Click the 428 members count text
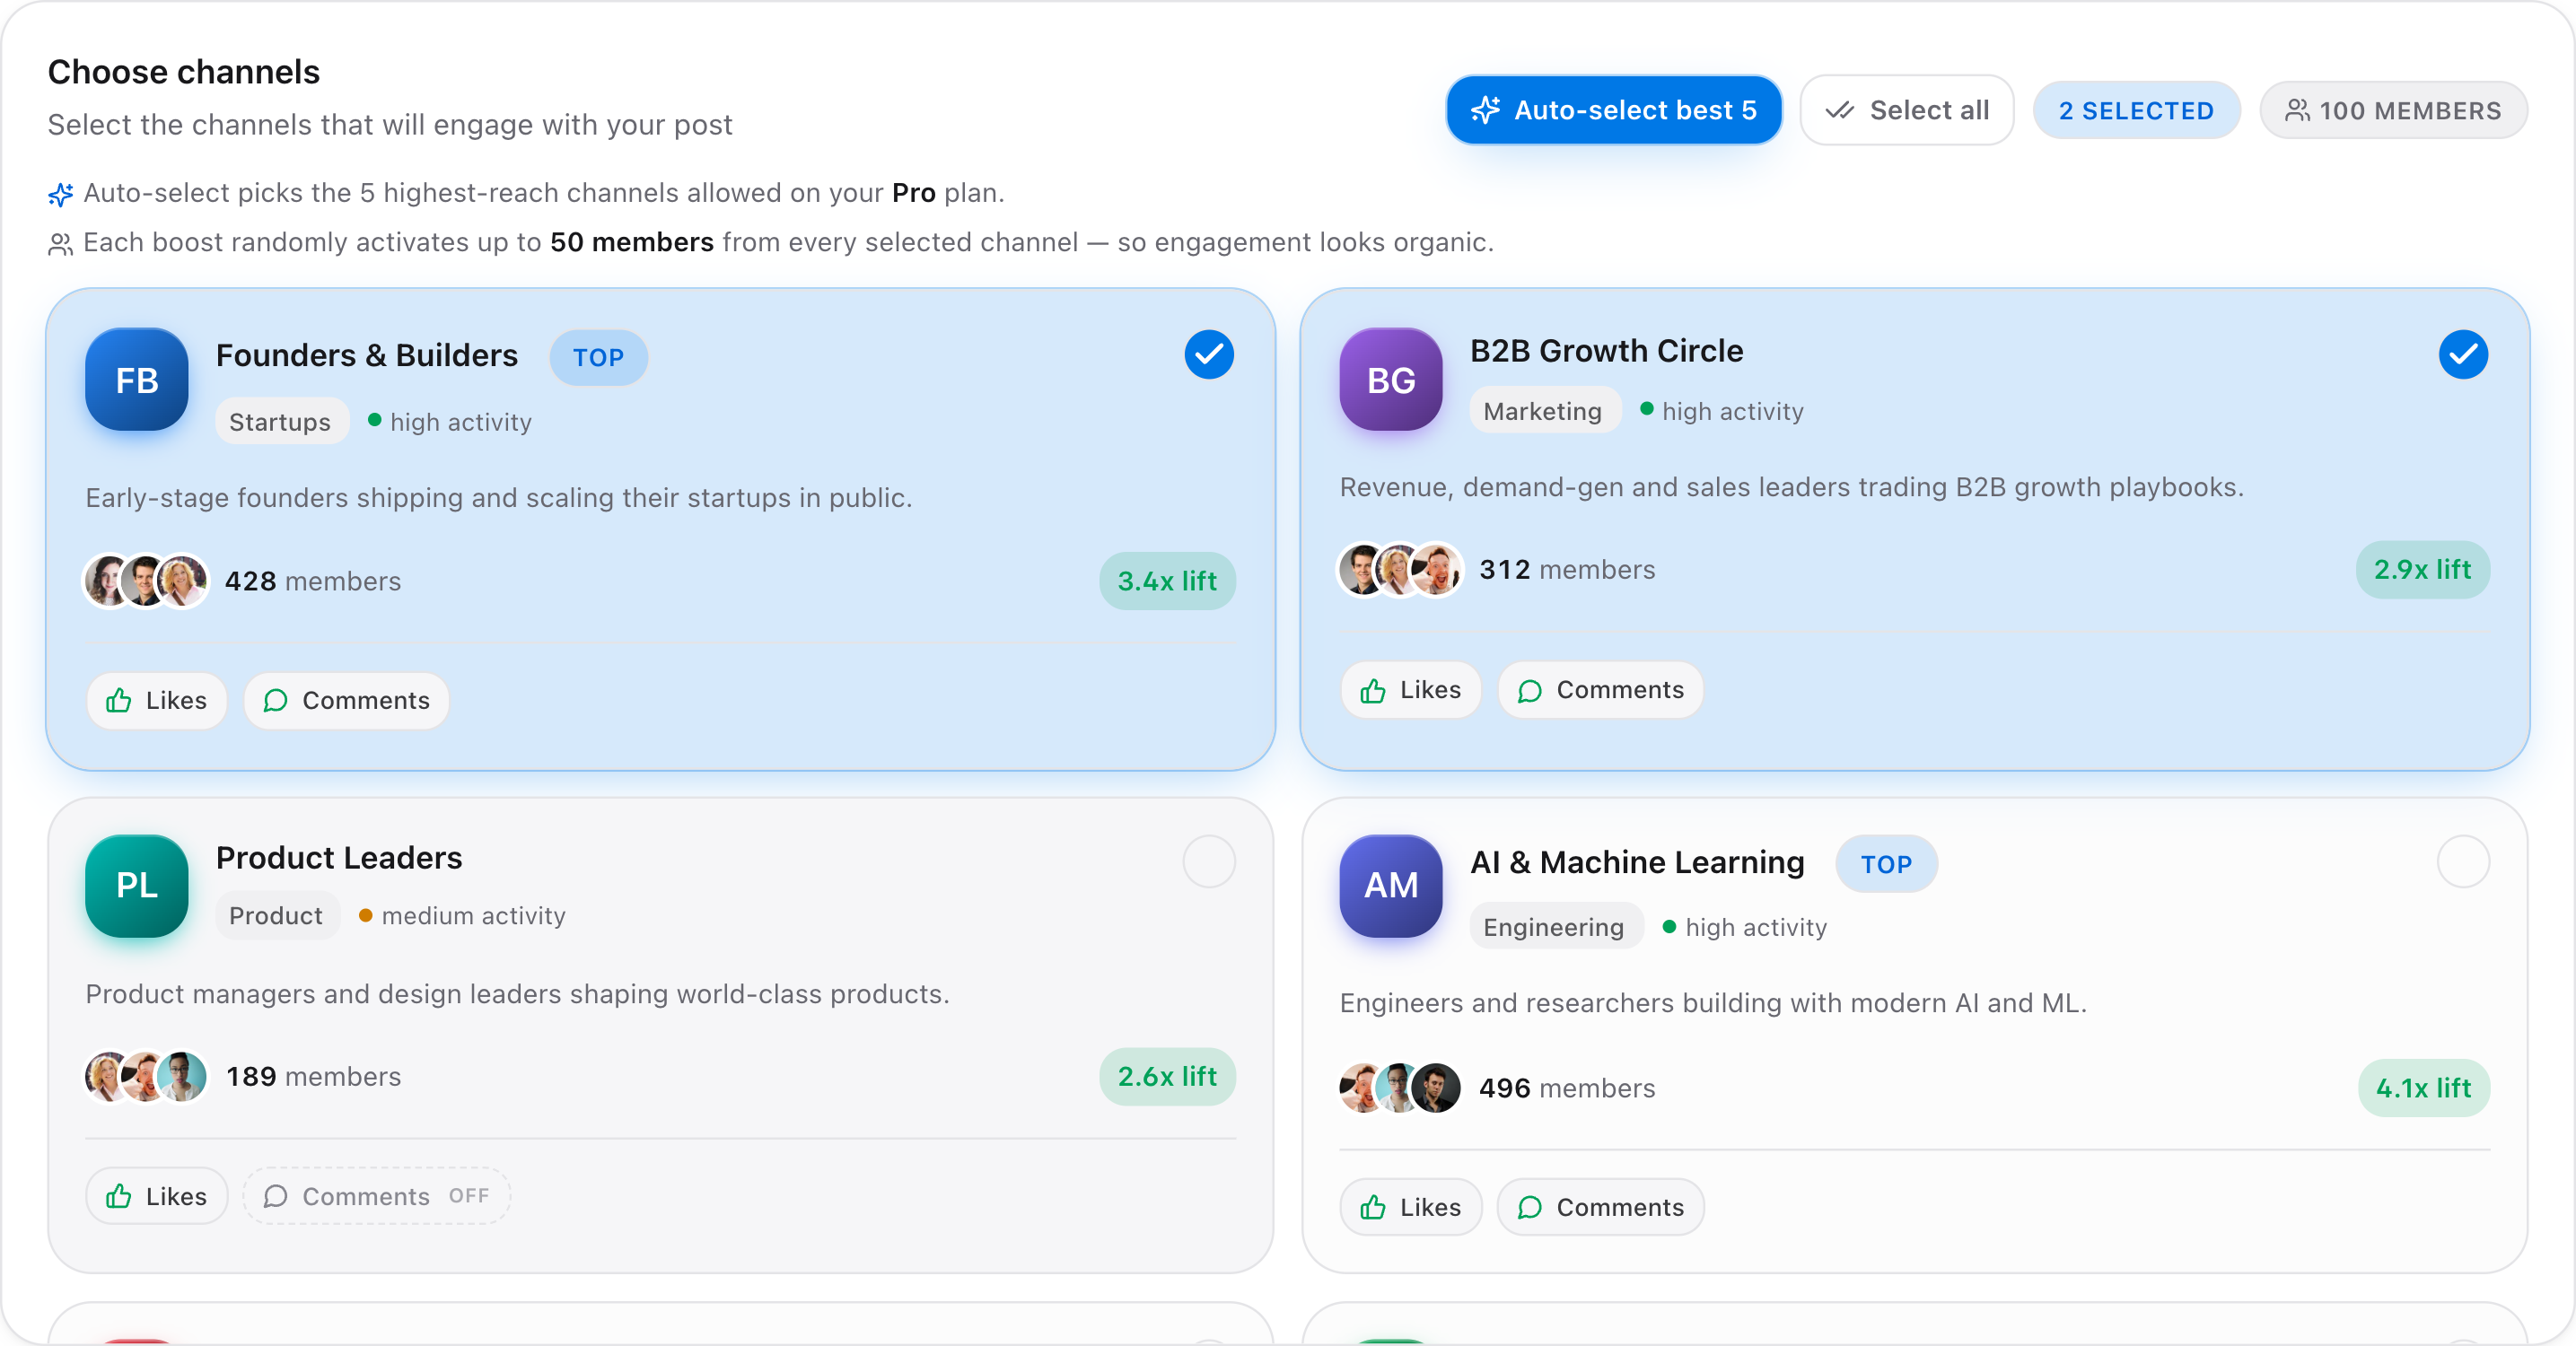 [313, 581]
